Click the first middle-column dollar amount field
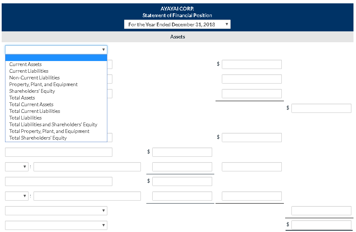The image size is (356, 232). pyautogui.click(x=182, y=152)
